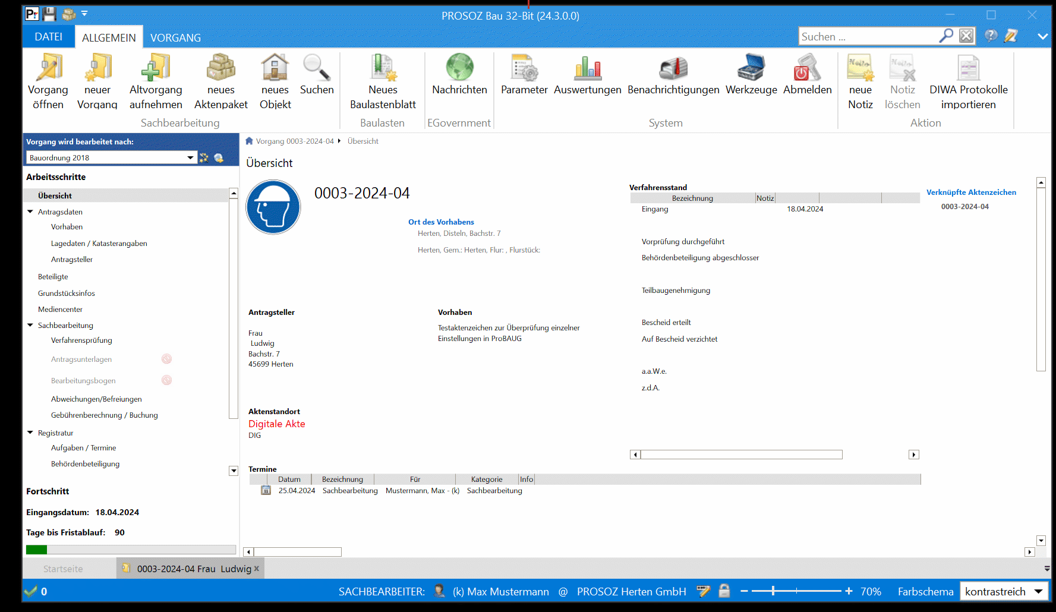1056x612 pixels.
Task: Switch to the ALLGEMEIN ribbon tab
Action: (109, 37)
